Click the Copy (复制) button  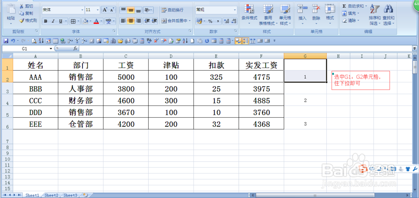(26, 13)
